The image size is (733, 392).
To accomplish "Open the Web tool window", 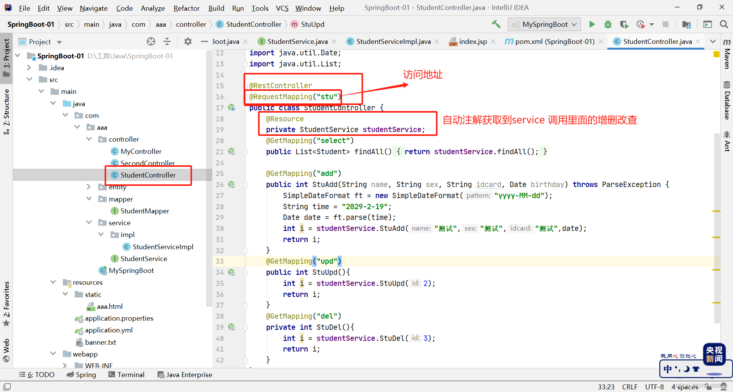I will pos(6,350).
